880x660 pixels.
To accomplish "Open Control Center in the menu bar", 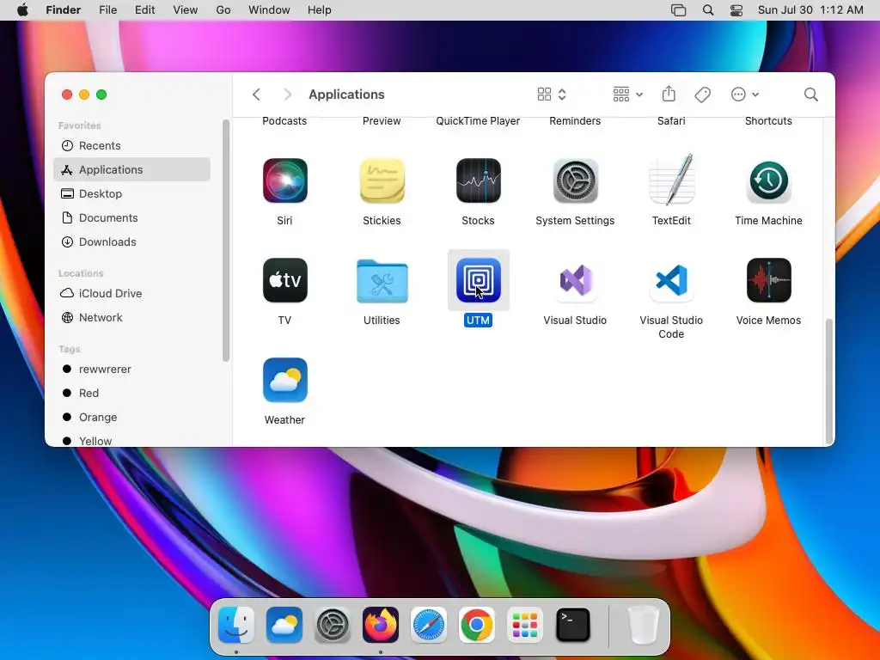I will click(x=736, y=10).
